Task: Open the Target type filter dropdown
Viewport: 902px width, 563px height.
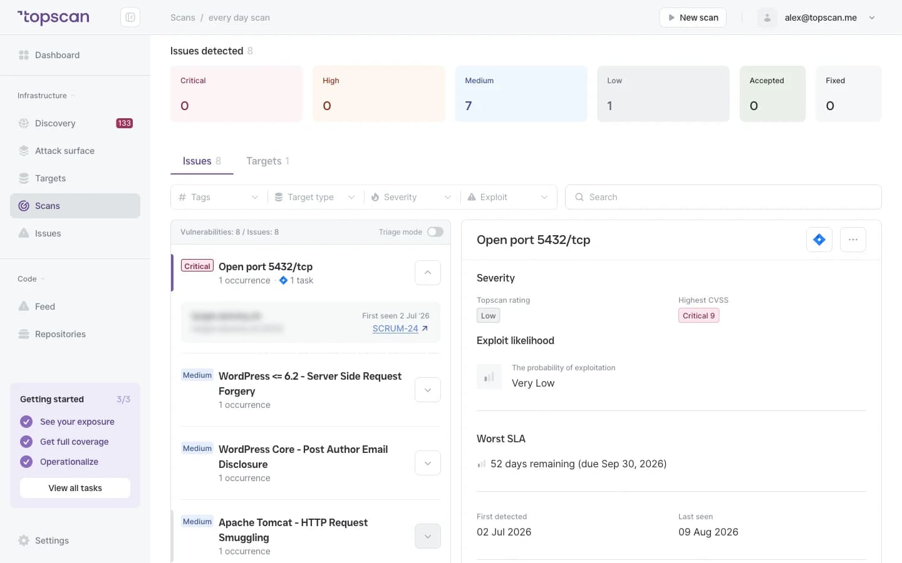Action: pyautogui.click(x=315, y=197)
